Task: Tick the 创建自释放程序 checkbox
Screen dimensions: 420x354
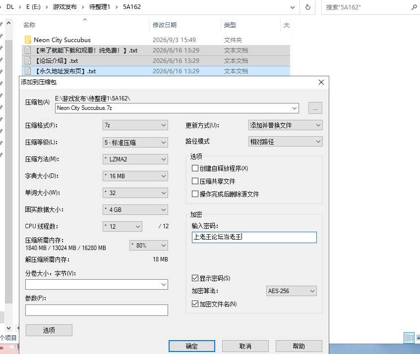Action: tap(195, 168)
